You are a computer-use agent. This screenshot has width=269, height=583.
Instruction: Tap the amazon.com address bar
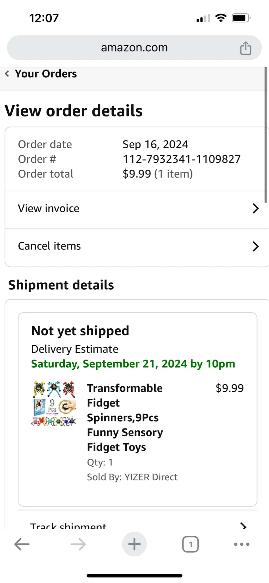pos(134,48)
